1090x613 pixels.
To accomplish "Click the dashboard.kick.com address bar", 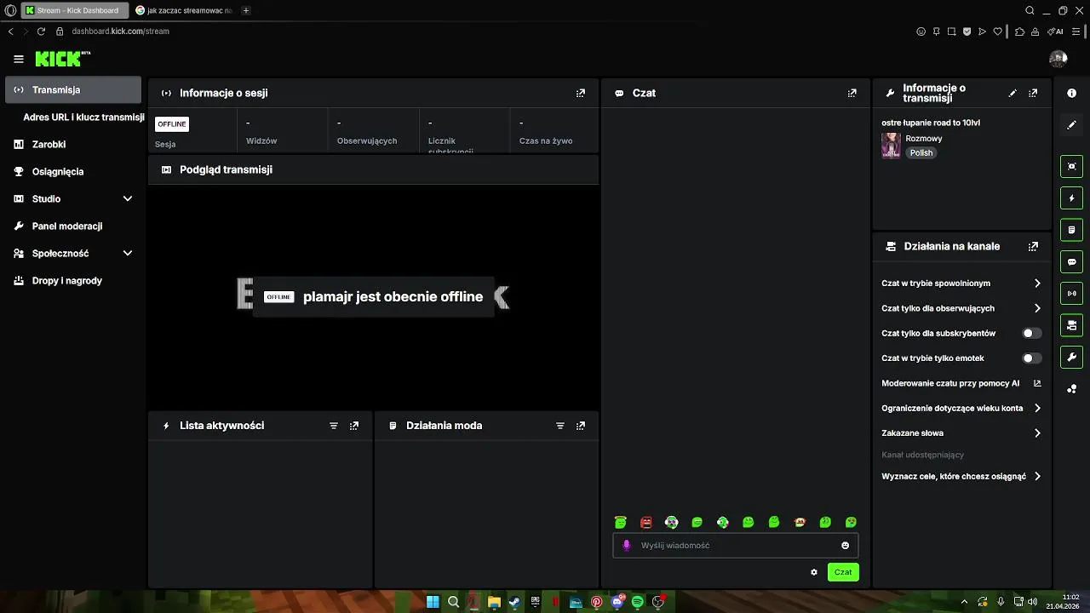I will click(x=120, y=32).
